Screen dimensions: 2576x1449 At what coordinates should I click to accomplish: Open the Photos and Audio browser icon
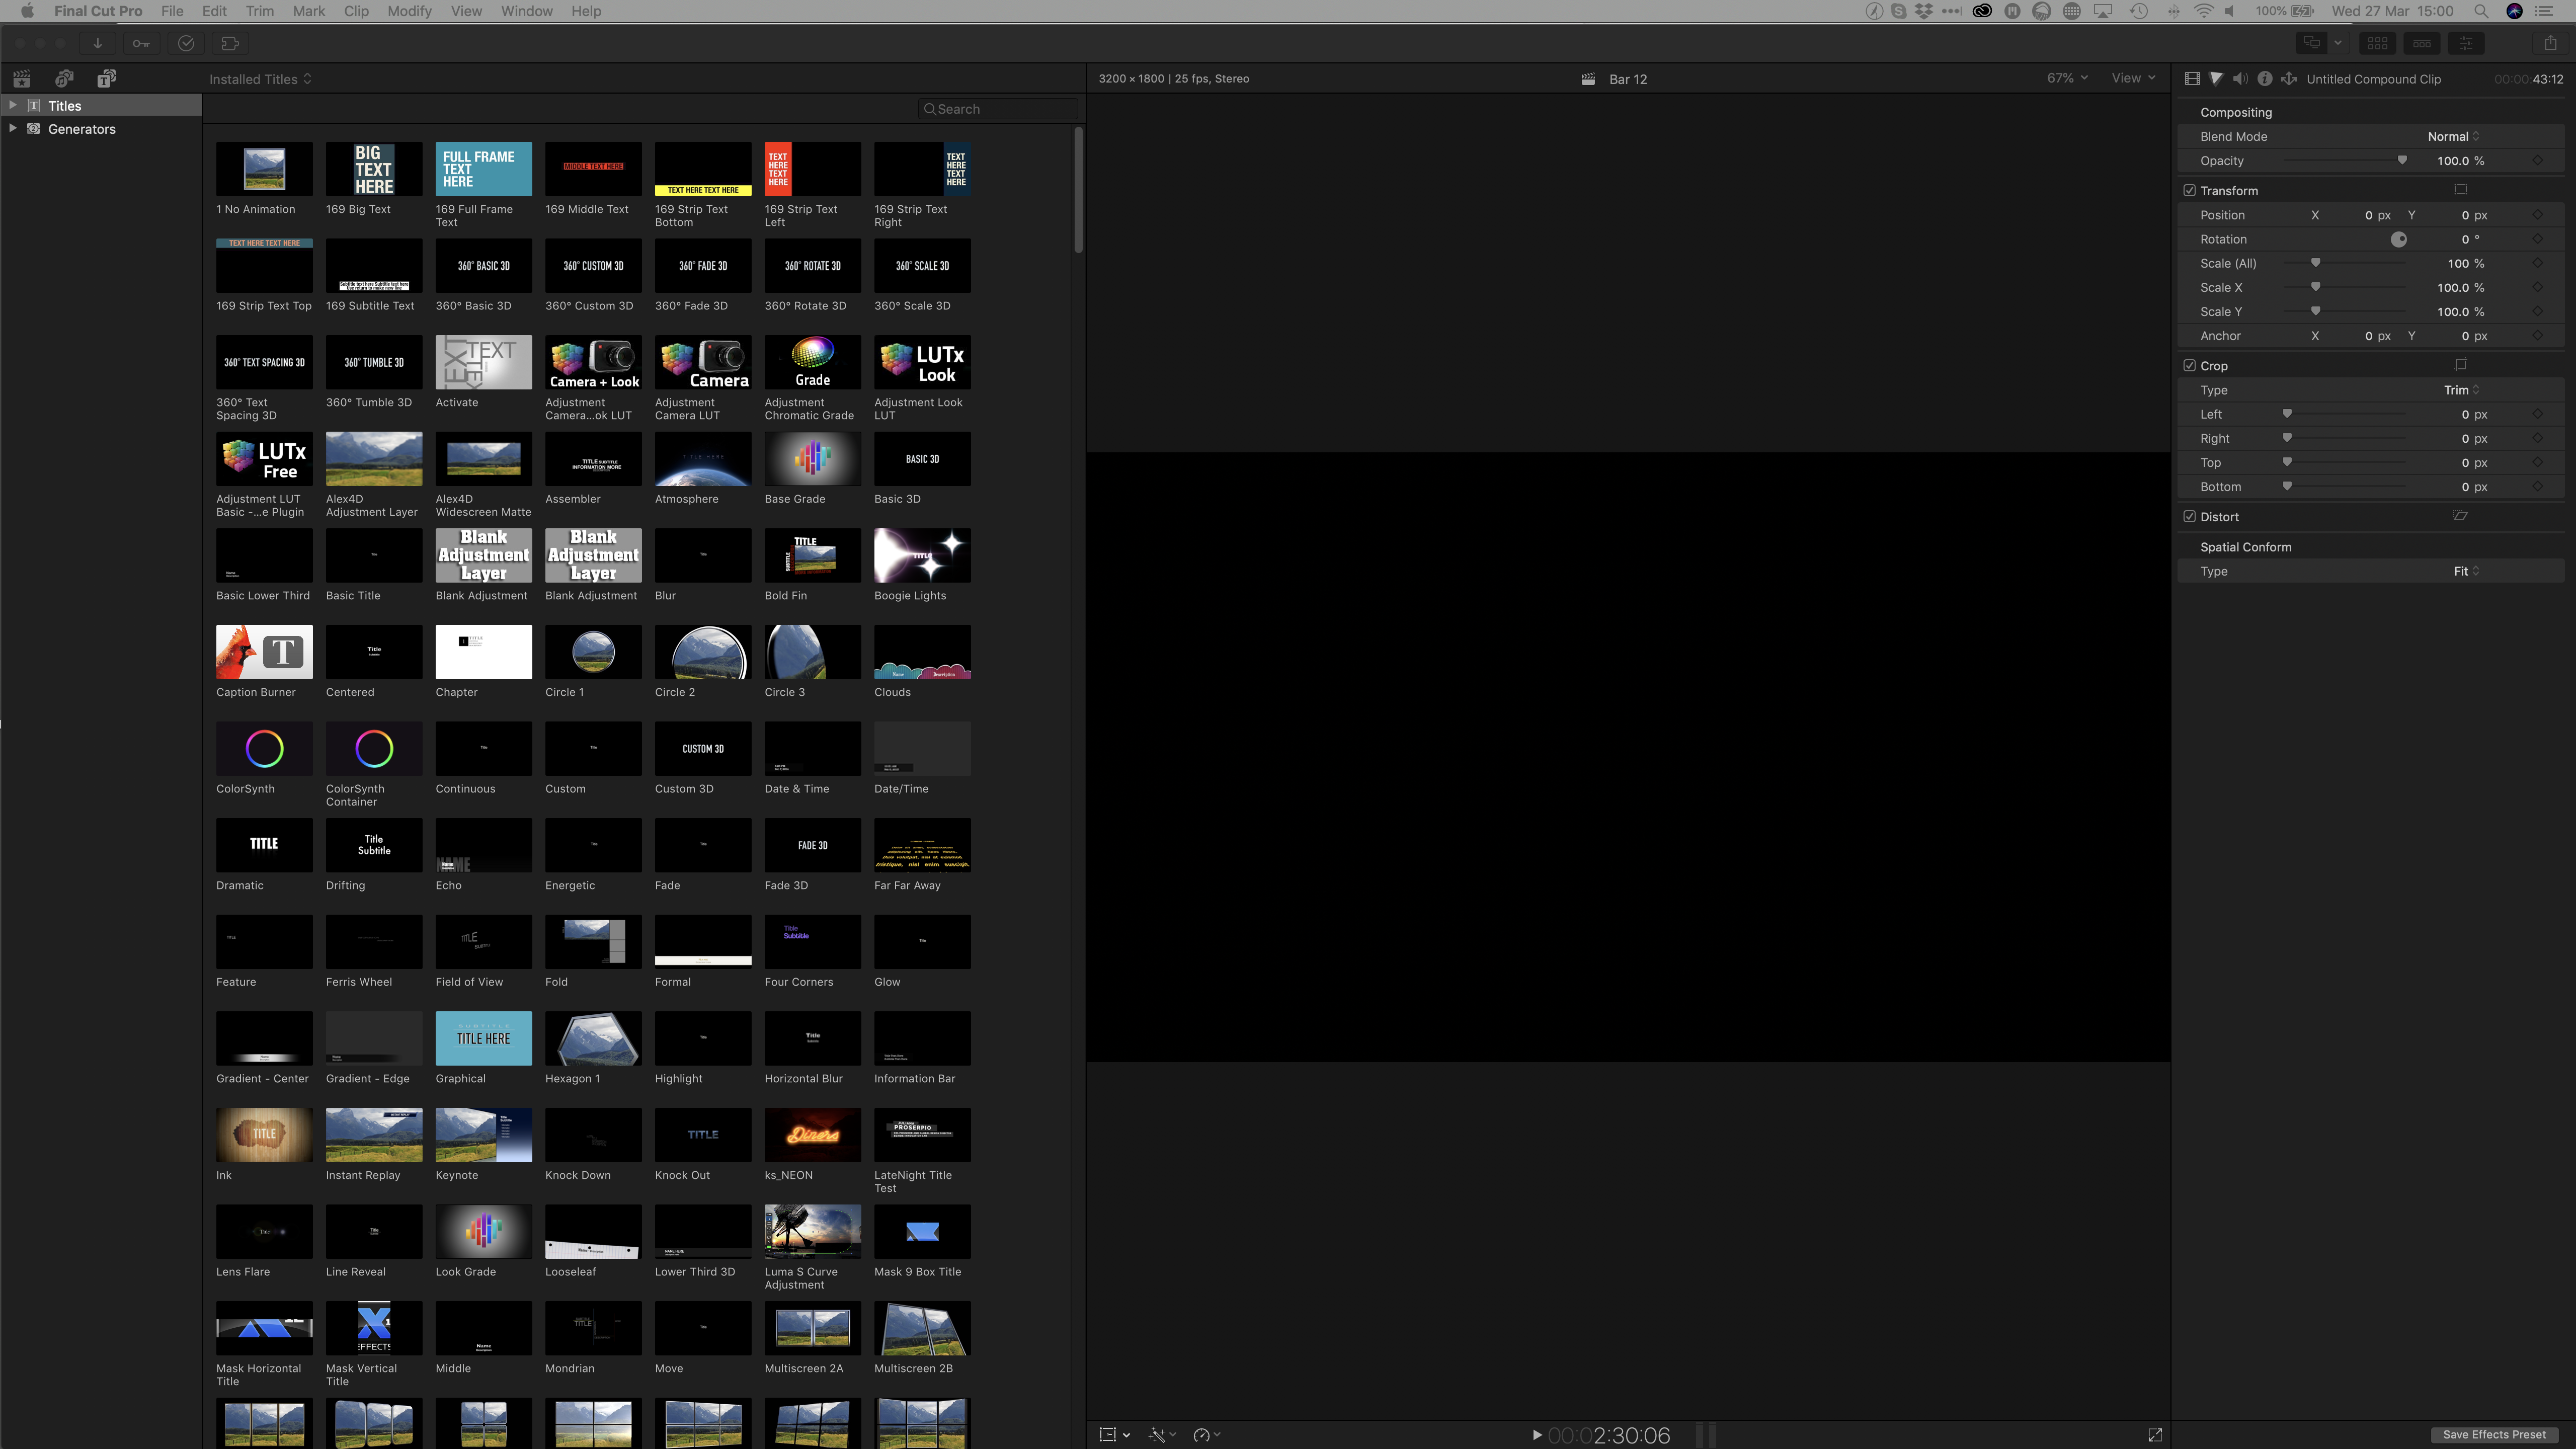click(64, 78)
